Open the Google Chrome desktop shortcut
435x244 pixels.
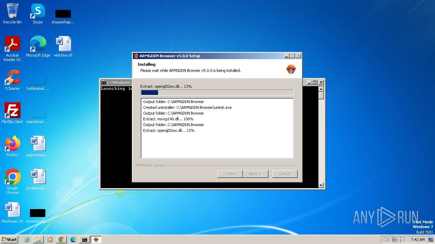point(12,181)
